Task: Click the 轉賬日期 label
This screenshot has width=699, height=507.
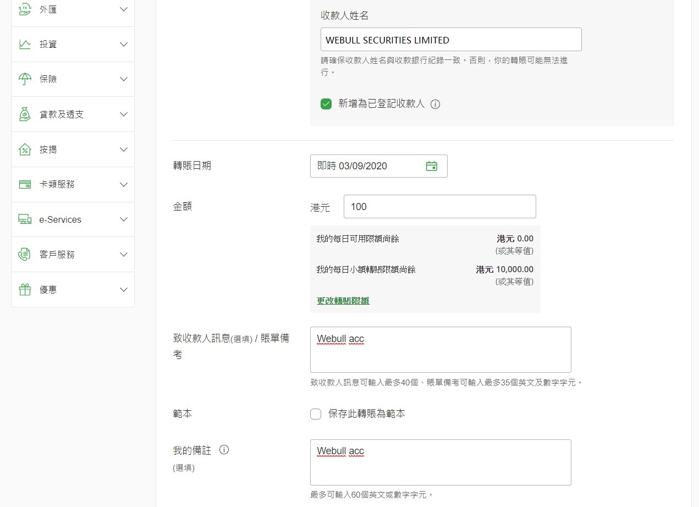Action: (x=192, y=166)
